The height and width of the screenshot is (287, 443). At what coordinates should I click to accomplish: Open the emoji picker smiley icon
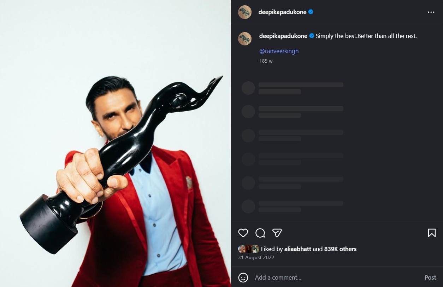[x=243, y=277]
